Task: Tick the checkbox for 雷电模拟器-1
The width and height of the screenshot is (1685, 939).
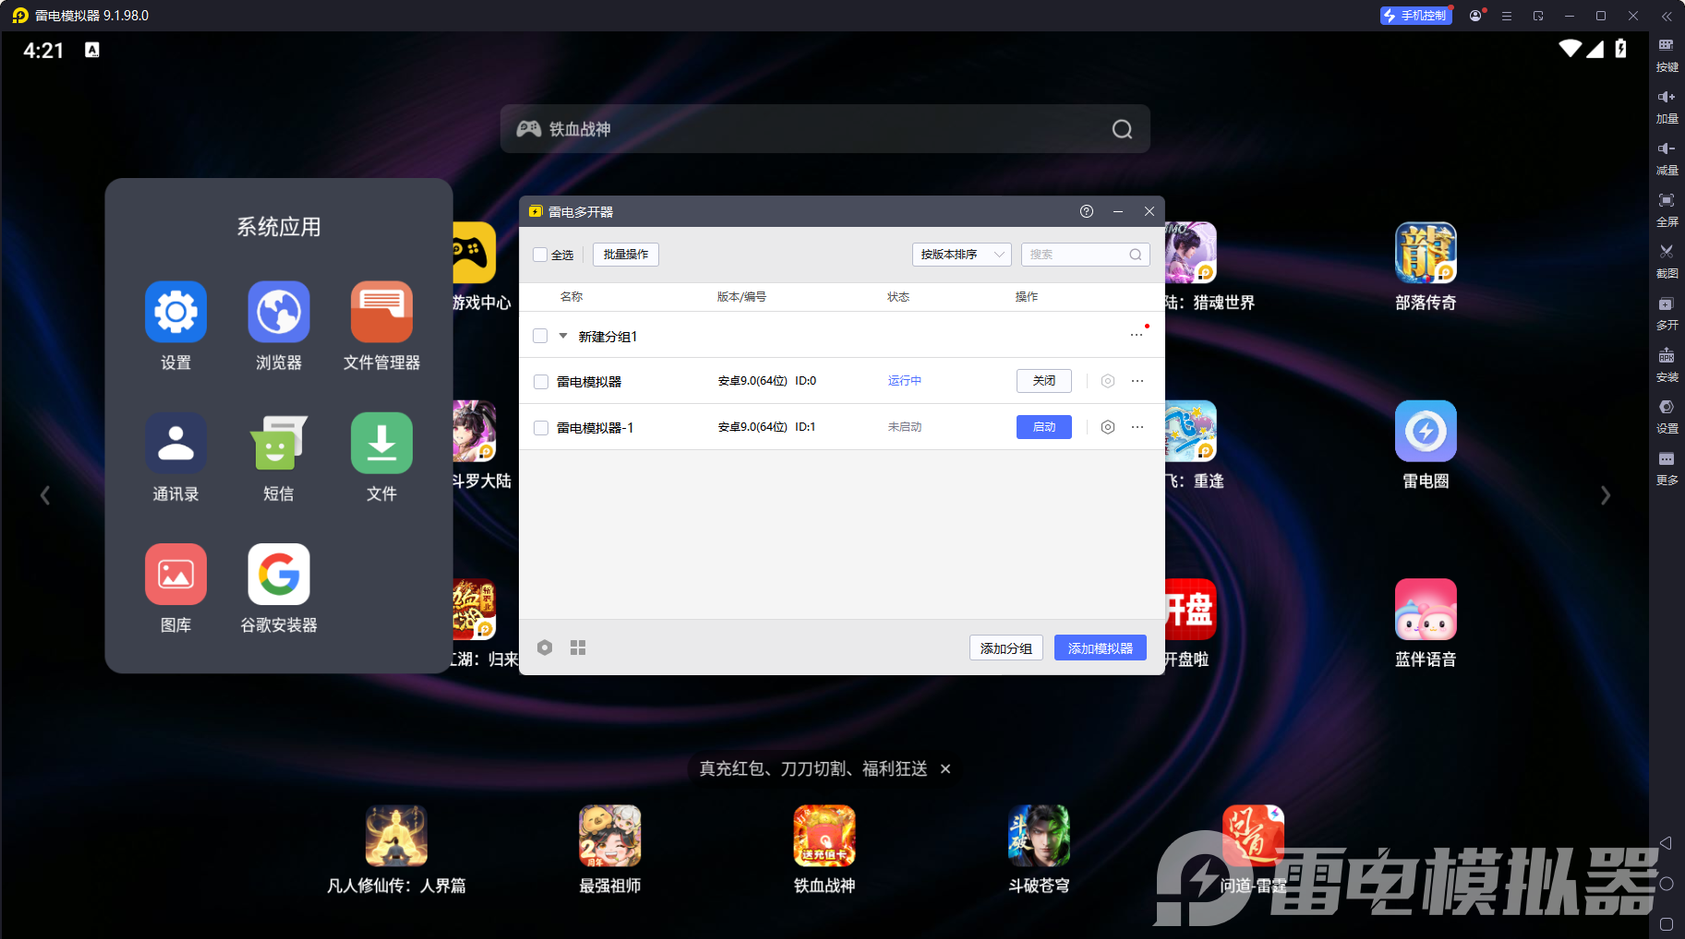Action: [541, 428]
